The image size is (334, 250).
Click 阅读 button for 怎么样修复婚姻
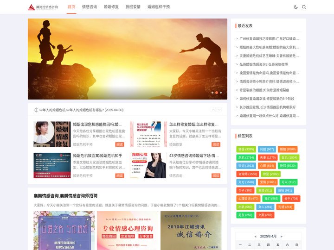216,144
